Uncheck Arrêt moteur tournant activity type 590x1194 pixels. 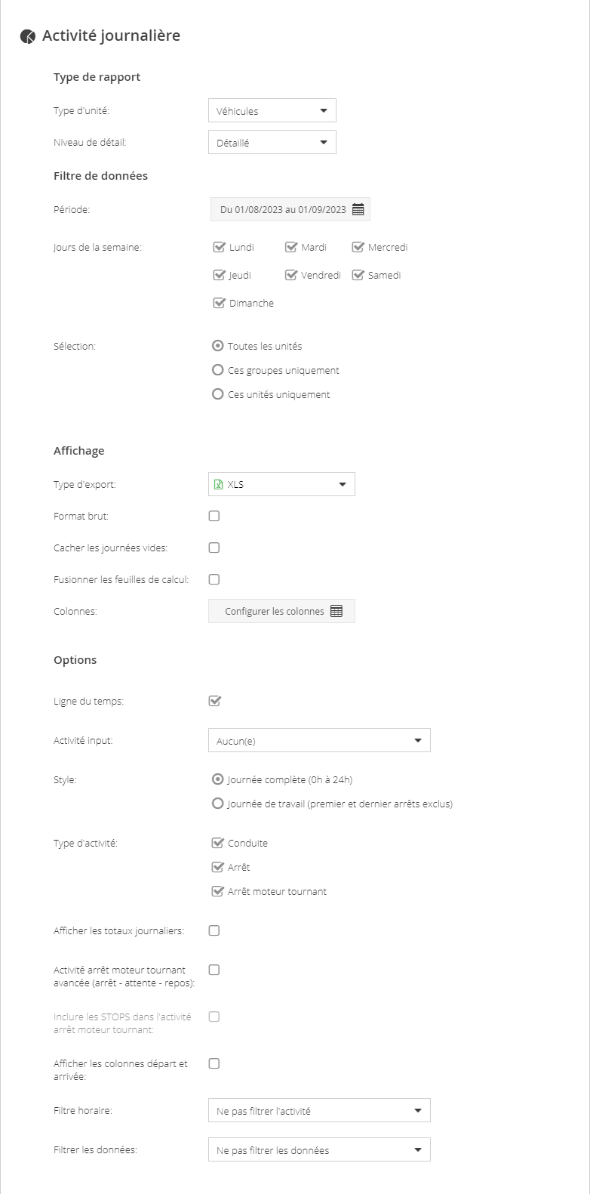pos(219,891)
